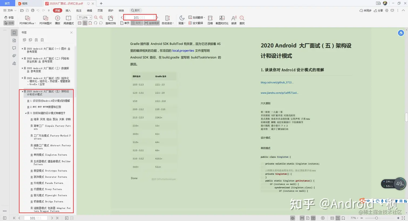Open 划词翻译 word translate tool
The width and height of the screenshot is (408, 221).
(197, 18)
